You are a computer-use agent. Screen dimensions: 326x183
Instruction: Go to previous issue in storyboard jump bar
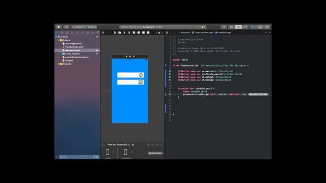click(156, 33)
